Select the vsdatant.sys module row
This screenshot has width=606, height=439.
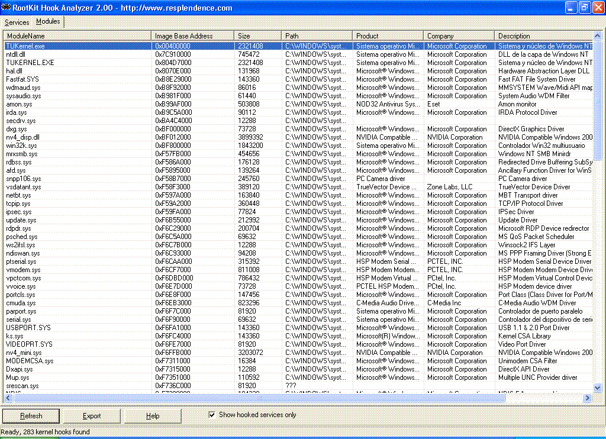coord(298,187)
